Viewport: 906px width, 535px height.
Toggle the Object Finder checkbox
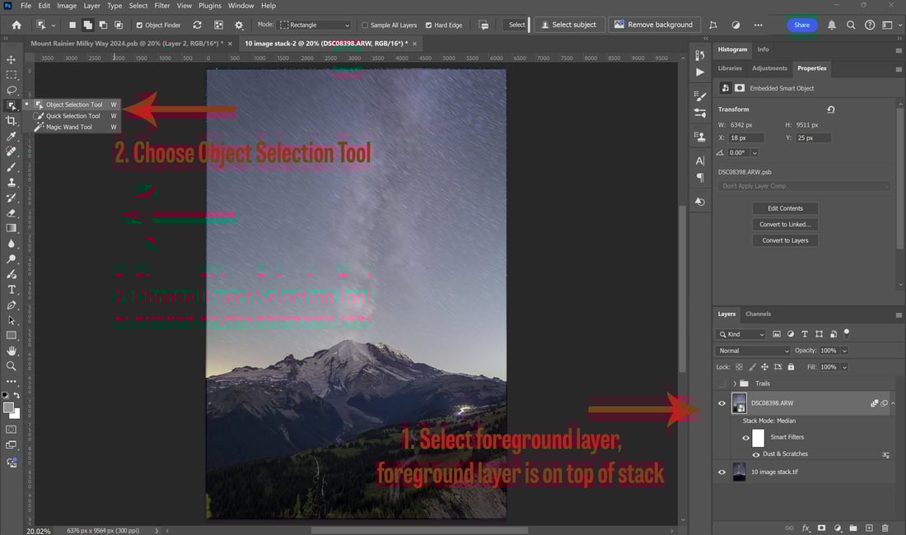pyautogui.click(x=139, y=26)
